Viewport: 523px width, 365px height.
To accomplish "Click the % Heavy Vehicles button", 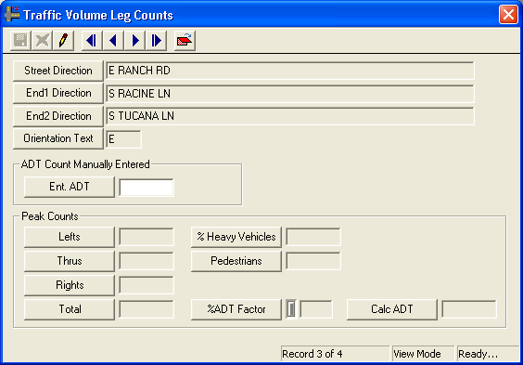I will coord(236,237).
